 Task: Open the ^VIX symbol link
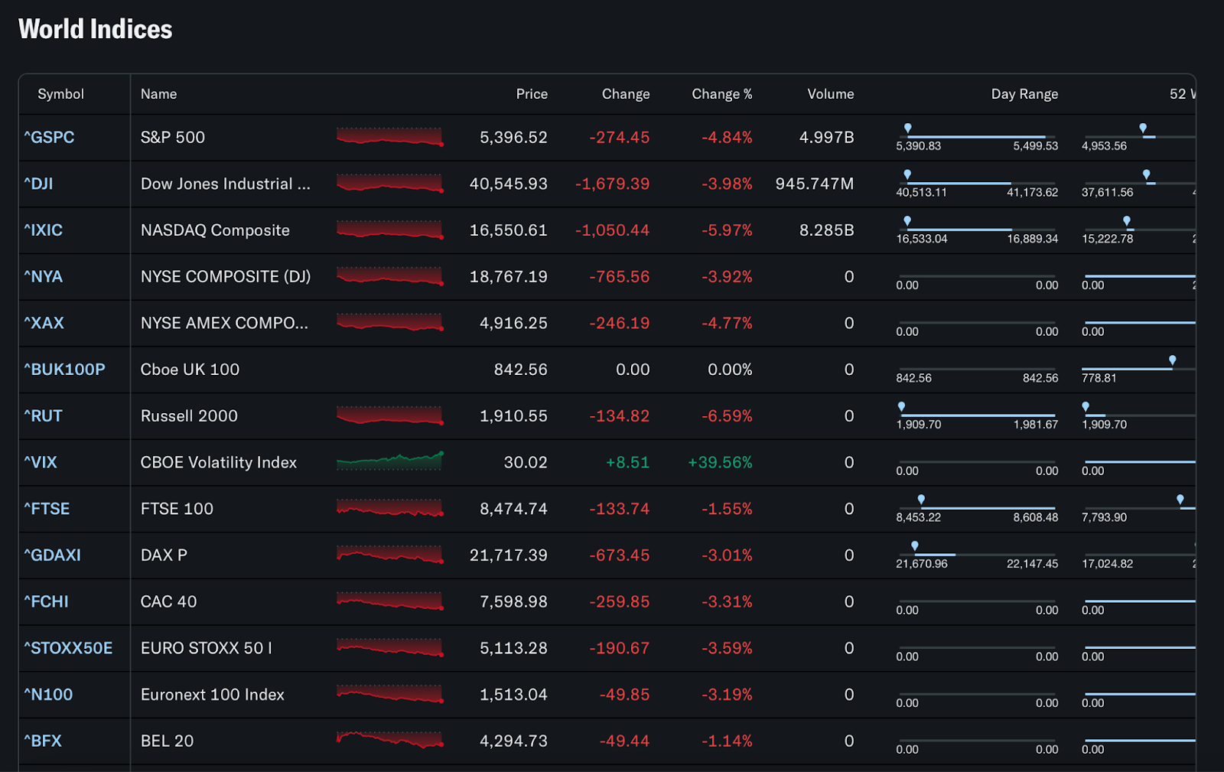pyautogui.click(x=41, y=462)
